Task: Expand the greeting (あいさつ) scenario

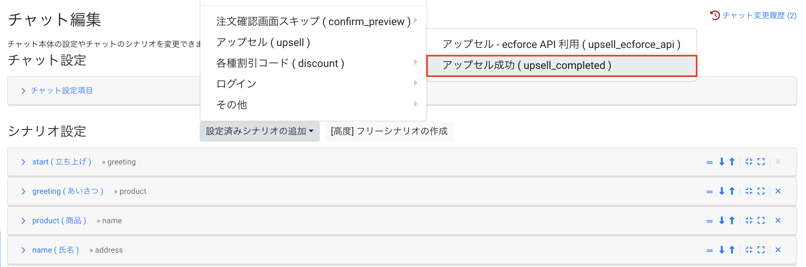Action: [67, 191]
